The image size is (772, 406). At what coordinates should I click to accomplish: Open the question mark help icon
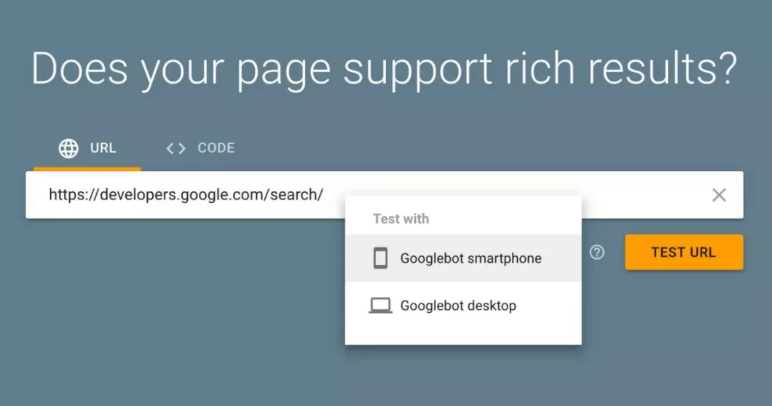pyautogui.click(x=596, y=252)
